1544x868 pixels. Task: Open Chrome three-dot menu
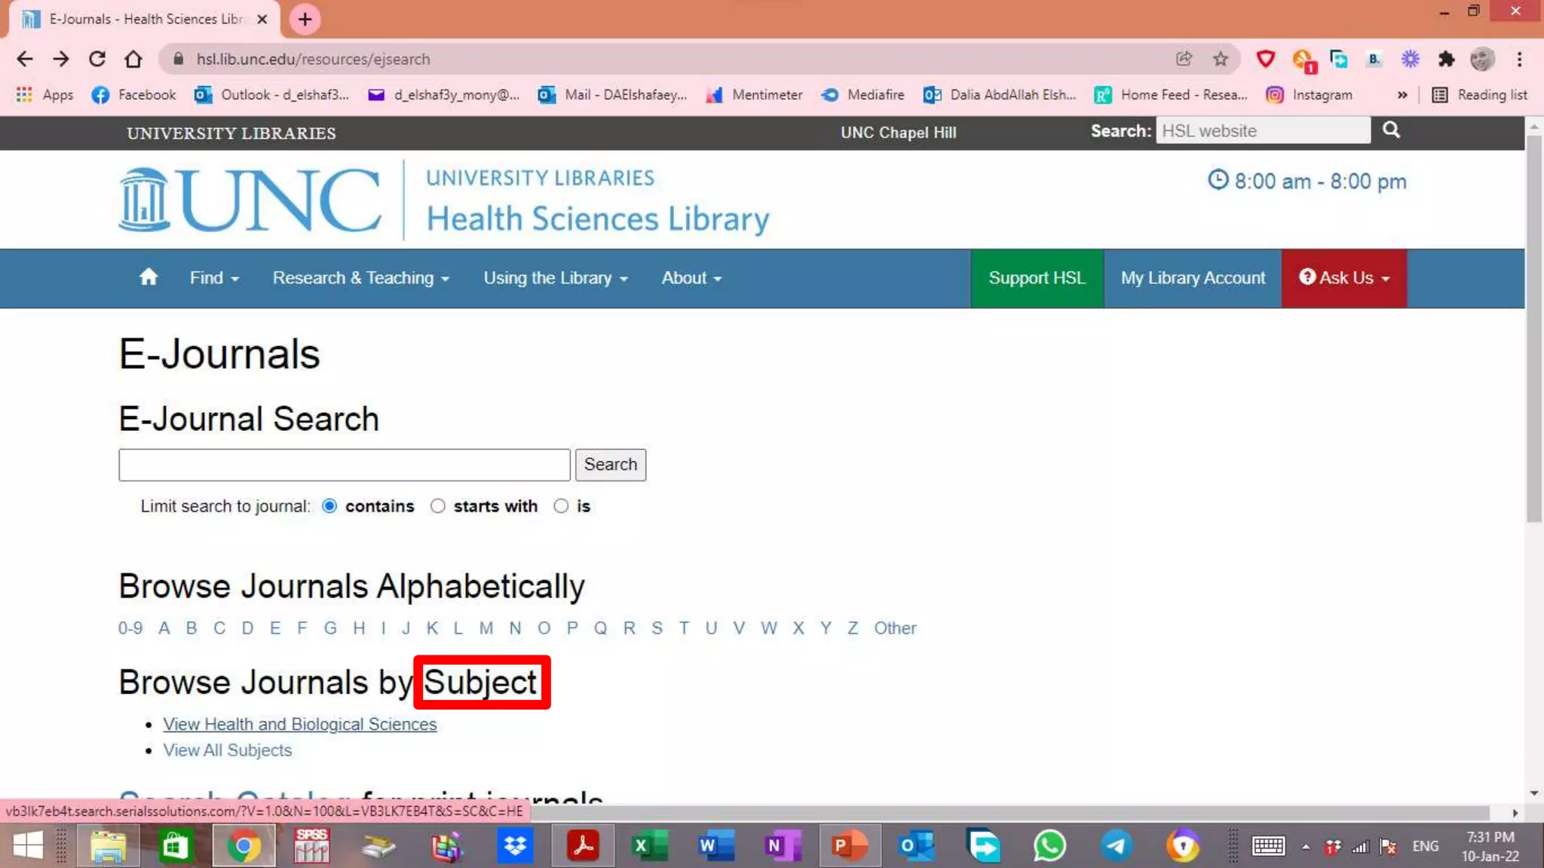(1519, 59)
